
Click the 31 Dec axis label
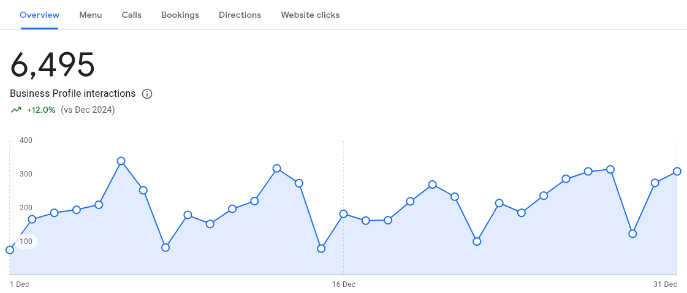[665, 284]
